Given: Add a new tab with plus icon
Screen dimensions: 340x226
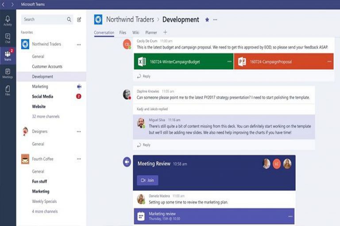Looking at the screenshot, I should pyautogui.click(x=165, y=32).
